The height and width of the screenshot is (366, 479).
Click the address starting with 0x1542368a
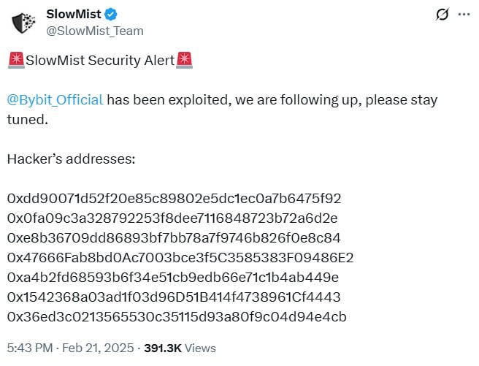pyautogui.click(x=174, y=297)
